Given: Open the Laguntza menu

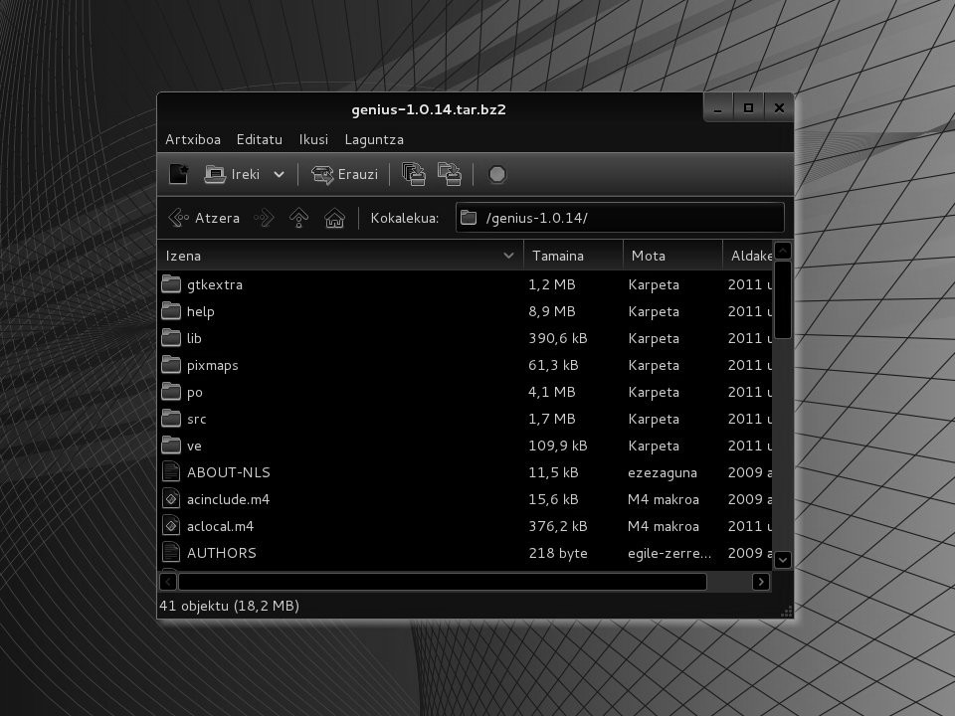Looking at the screenshot, I should coord(374,139).
